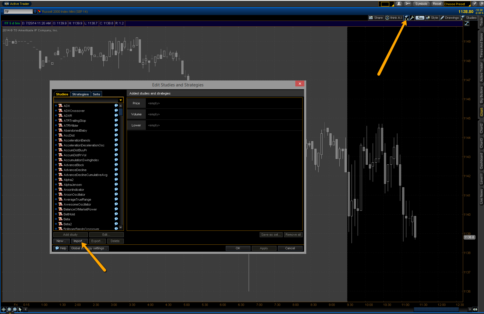Show help for ADXCrossover study
Screen dimensions: 484x314
[116, 110]
